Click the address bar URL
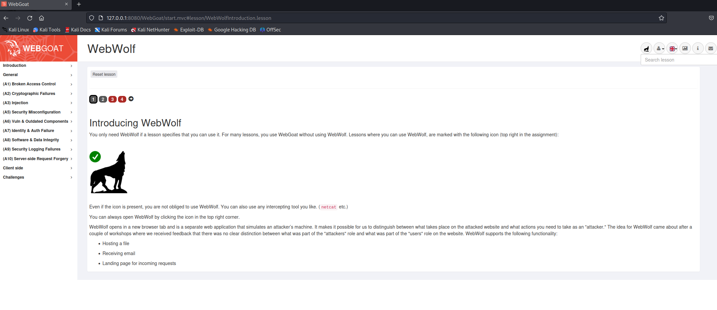Viewport: 717px width, 310px height. click(189, 18)
